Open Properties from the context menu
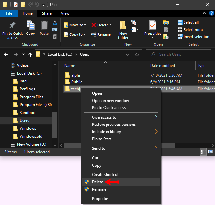Image resolution: width=215 pixels, height=205 pixels. [x=121, y=199]
